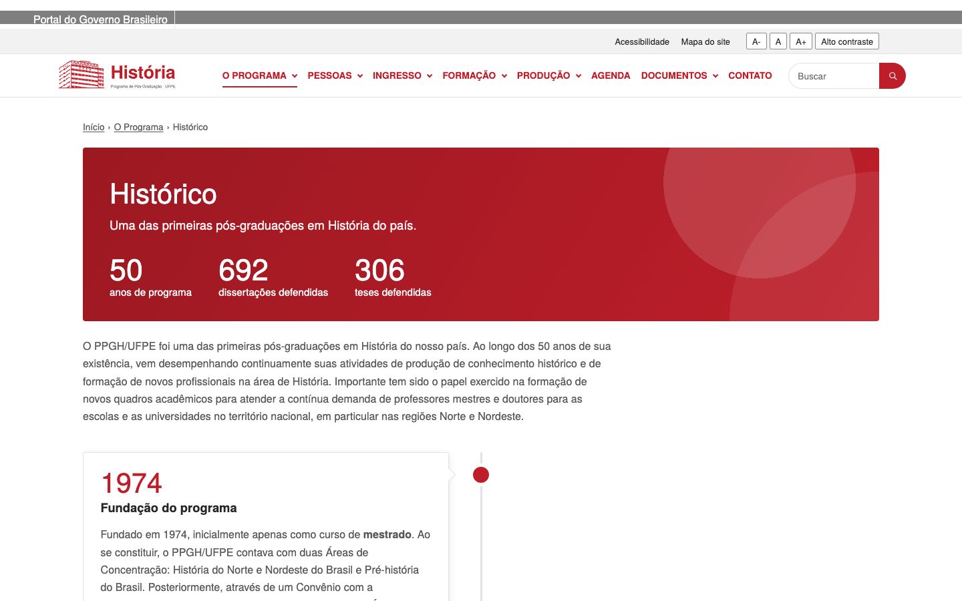Click the red '1974' year heading
The height and width of the screenshot is (601, 962).
click(x=132, y=483)
